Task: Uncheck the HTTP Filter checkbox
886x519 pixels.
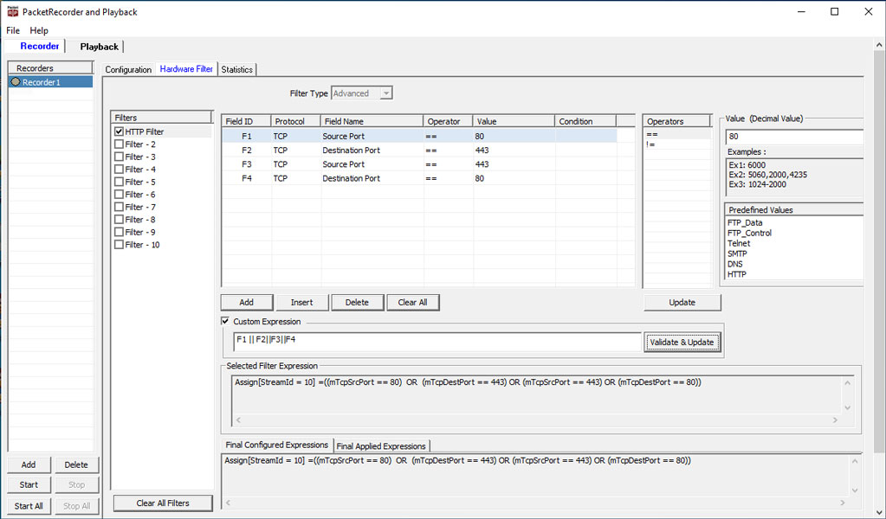Action: (119, 131)
